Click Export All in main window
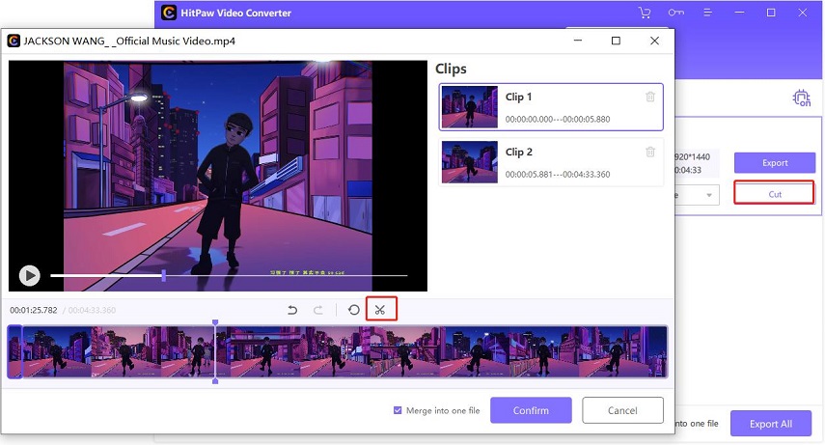The height and width of the screenshot is (445, 825). pyautogui.click(x=770, y=424)
